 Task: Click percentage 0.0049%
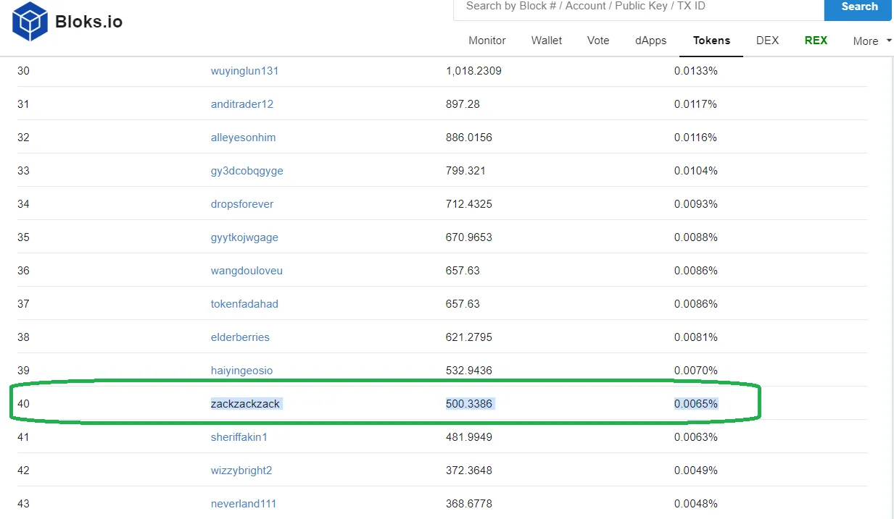coord(696,471)
